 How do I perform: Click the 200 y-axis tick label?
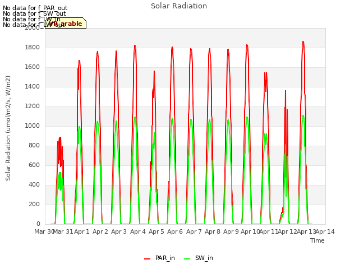click(34, 204)
